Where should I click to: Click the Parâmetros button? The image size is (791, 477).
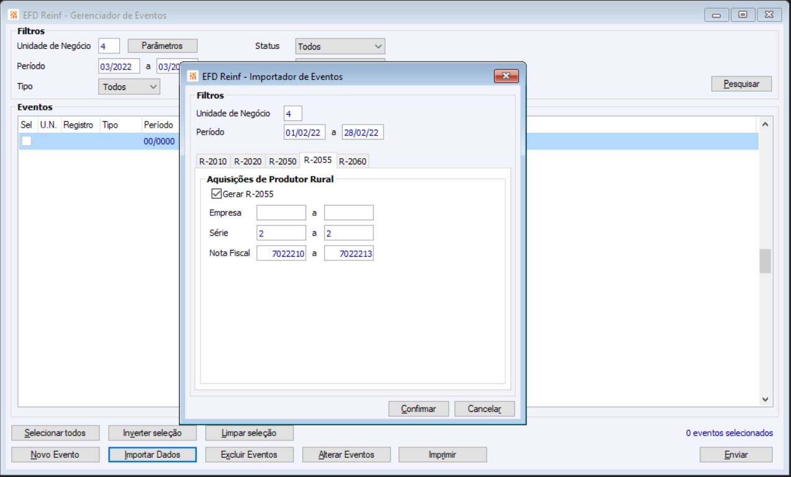162,46
